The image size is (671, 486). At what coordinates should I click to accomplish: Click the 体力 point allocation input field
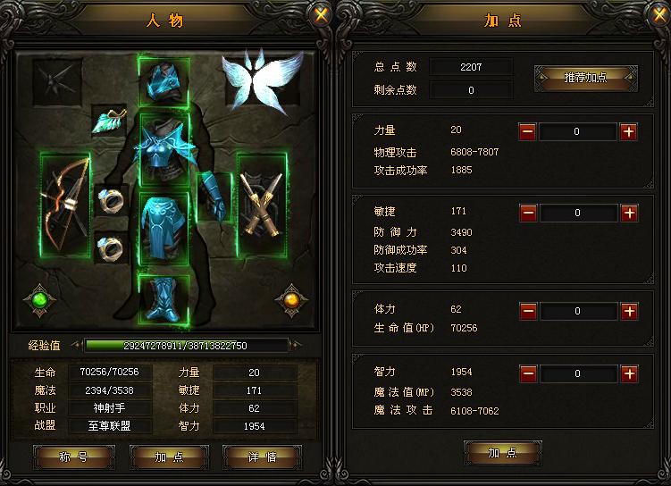point(578,311)
